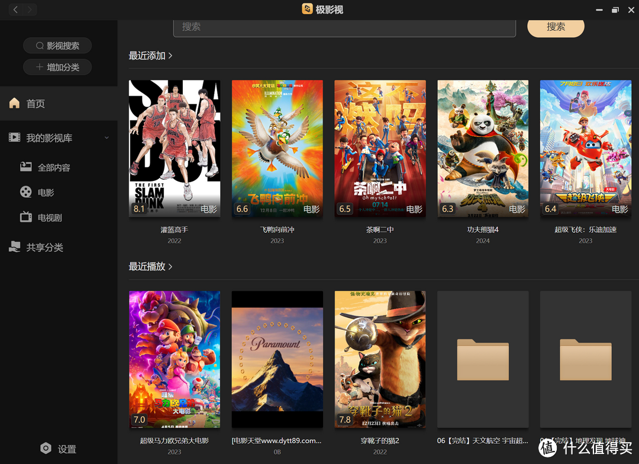
Task: Select 电视剧 in the sidebar
Action: coord(50,218)
